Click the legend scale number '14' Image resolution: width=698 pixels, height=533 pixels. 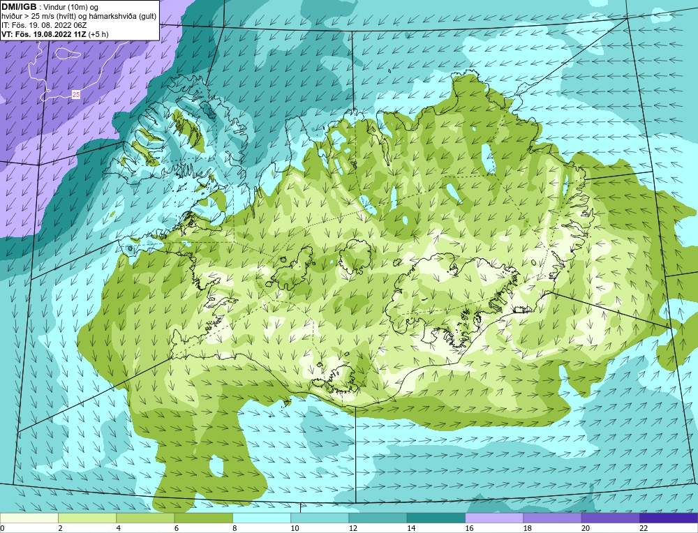pyautogui.click(x=411, y=528)
